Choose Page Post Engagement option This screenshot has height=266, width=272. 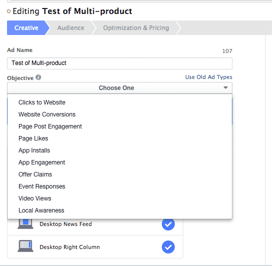point(50,126)
